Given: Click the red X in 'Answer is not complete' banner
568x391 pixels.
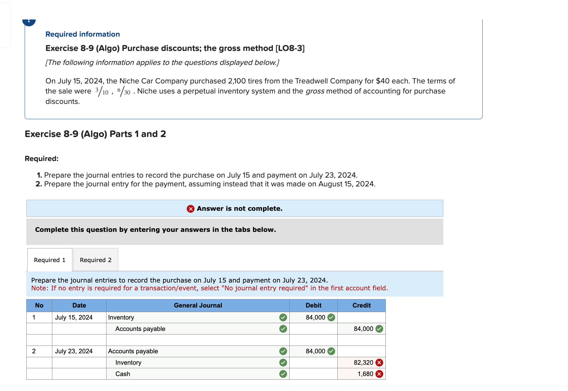Looking at the screenshot, I should click(190, 208).
